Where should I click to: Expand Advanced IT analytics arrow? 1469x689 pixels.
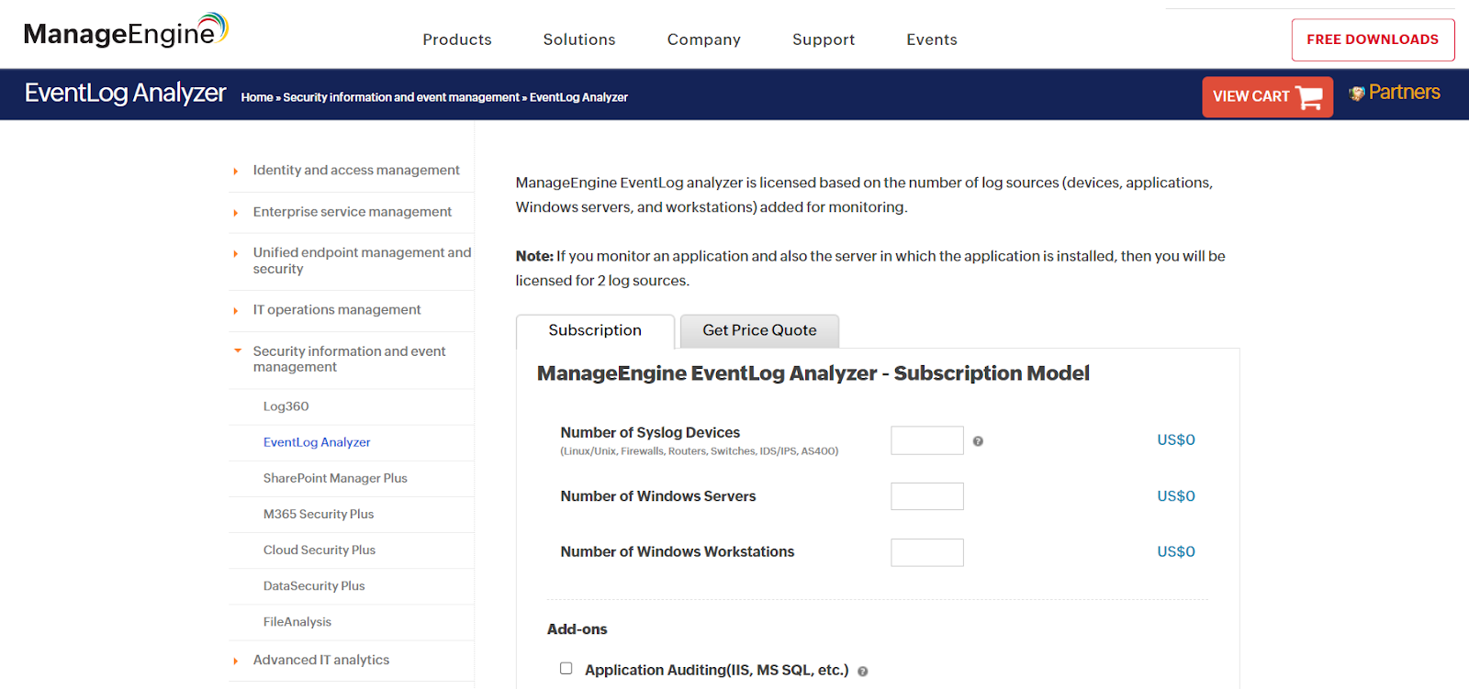[x=236, y=661]
